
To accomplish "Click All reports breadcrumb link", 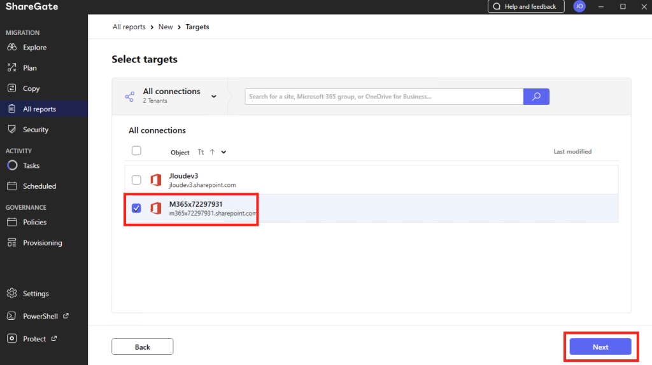I will (x=129, y=27).
